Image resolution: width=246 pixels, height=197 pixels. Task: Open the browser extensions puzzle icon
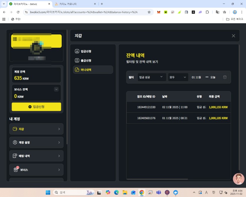[x=207, y=12]
